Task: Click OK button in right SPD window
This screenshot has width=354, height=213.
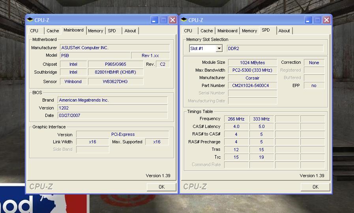Action: [315, 187]
